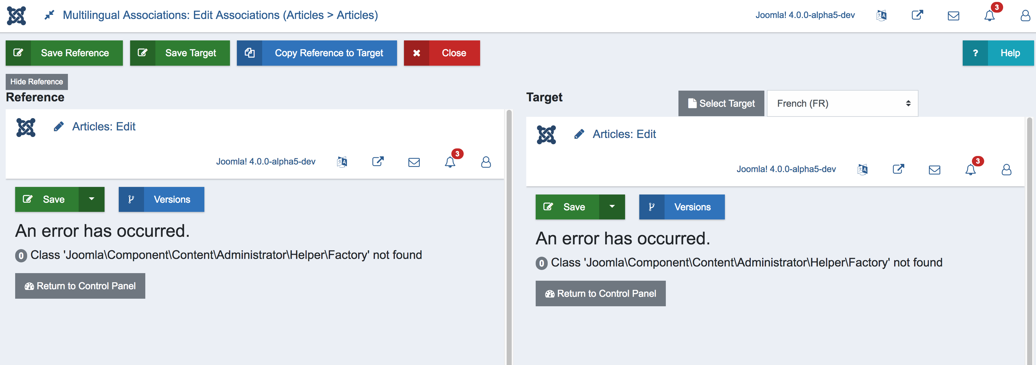This screenshot has height=365, width=1036.
Task: Toggle Hide Reference button
Action: click(37, 81)
